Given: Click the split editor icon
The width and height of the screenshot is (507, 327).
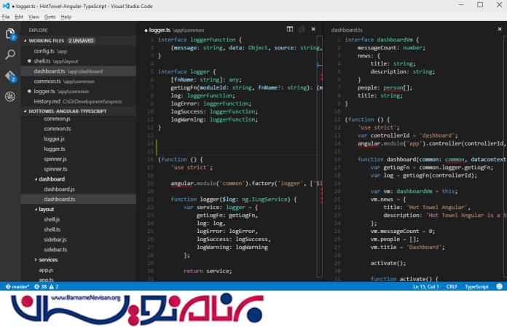Looking at the screenshot, I should (290, 30).
